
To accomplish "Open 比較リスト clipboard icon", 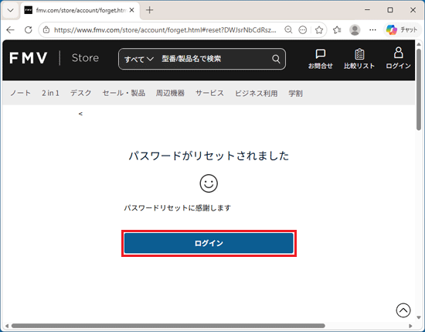I will click(359, 58).
